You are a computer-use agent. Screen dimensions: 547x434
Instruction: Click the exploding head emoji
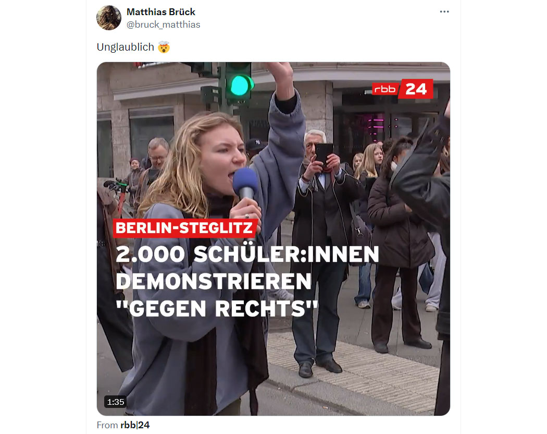[164, 47]
